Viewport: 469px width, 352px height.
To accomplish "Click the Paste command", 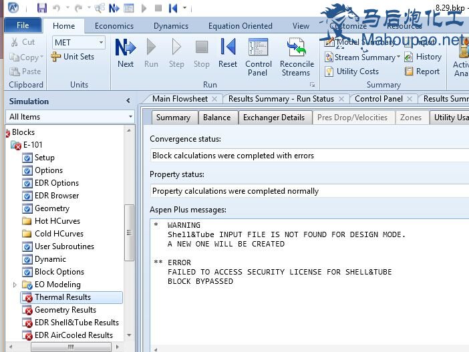I will point(25,71).
